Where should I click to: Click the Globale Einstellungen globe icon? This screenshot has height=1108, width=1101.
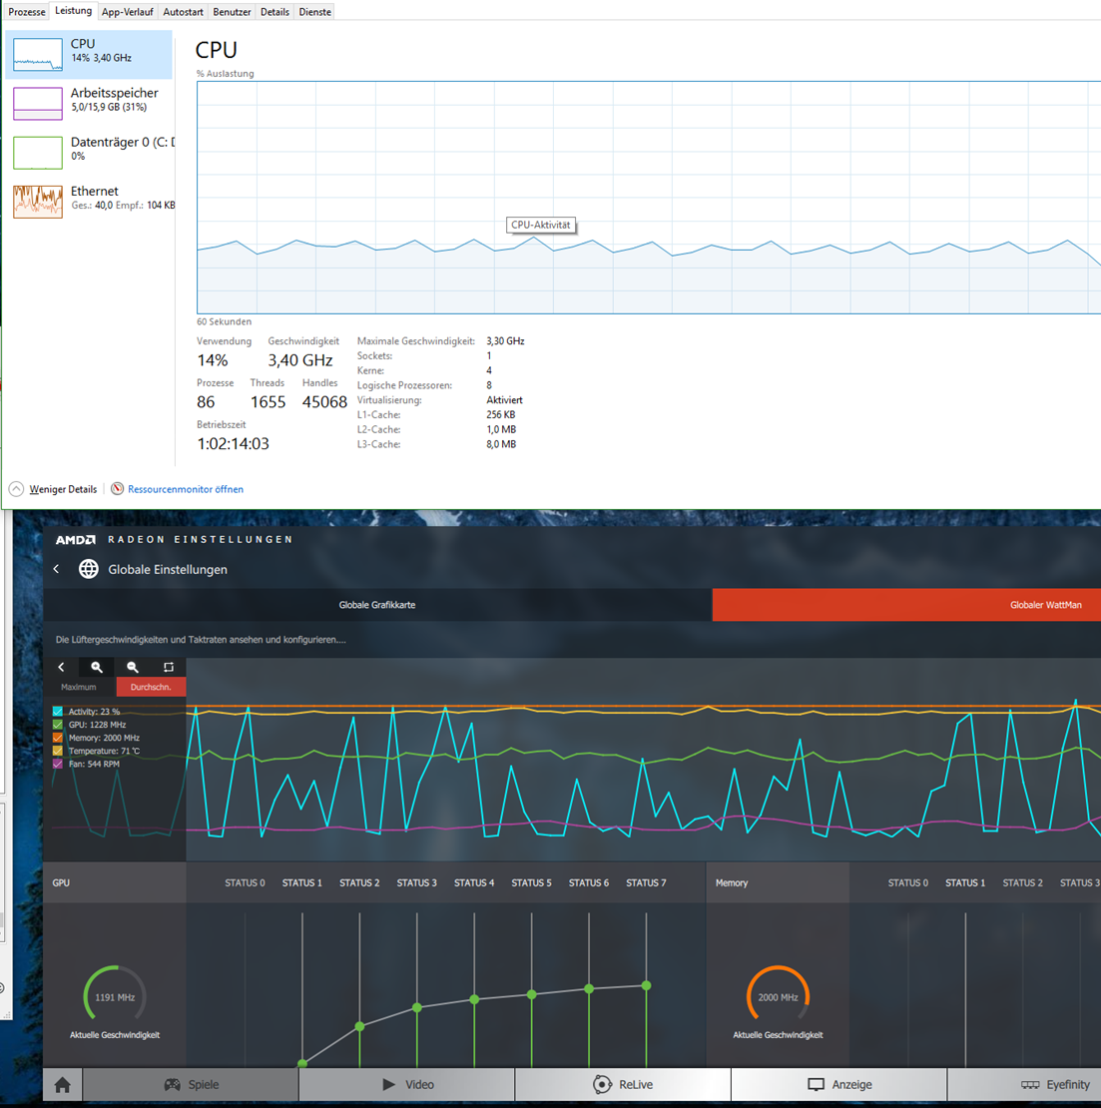pyautogui.click(x=88, y=569)
